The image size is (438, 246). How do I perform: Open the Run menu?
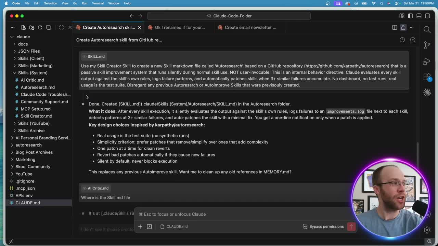coord(85,3)
